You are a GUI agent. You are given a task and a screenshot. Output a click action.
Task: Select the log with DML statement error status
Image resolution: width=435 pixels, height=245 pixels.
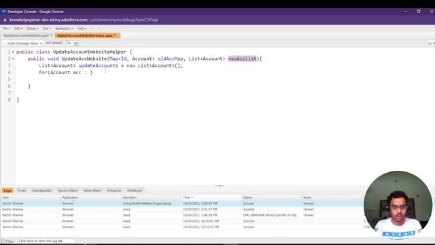click(181, 215)
